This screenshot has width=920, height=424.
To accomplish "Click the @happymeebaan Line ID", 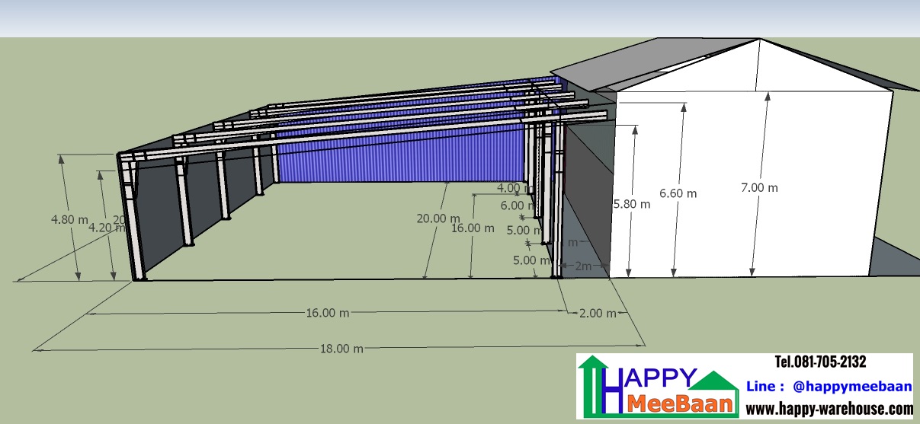I will click(x=851, y=386).
